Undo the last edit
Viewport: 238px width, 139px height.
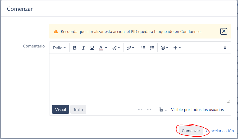pyautogui.click(x=140, y=109)
